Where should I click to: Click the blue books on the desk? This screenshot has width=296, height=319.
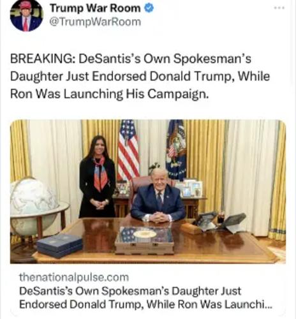59,246
